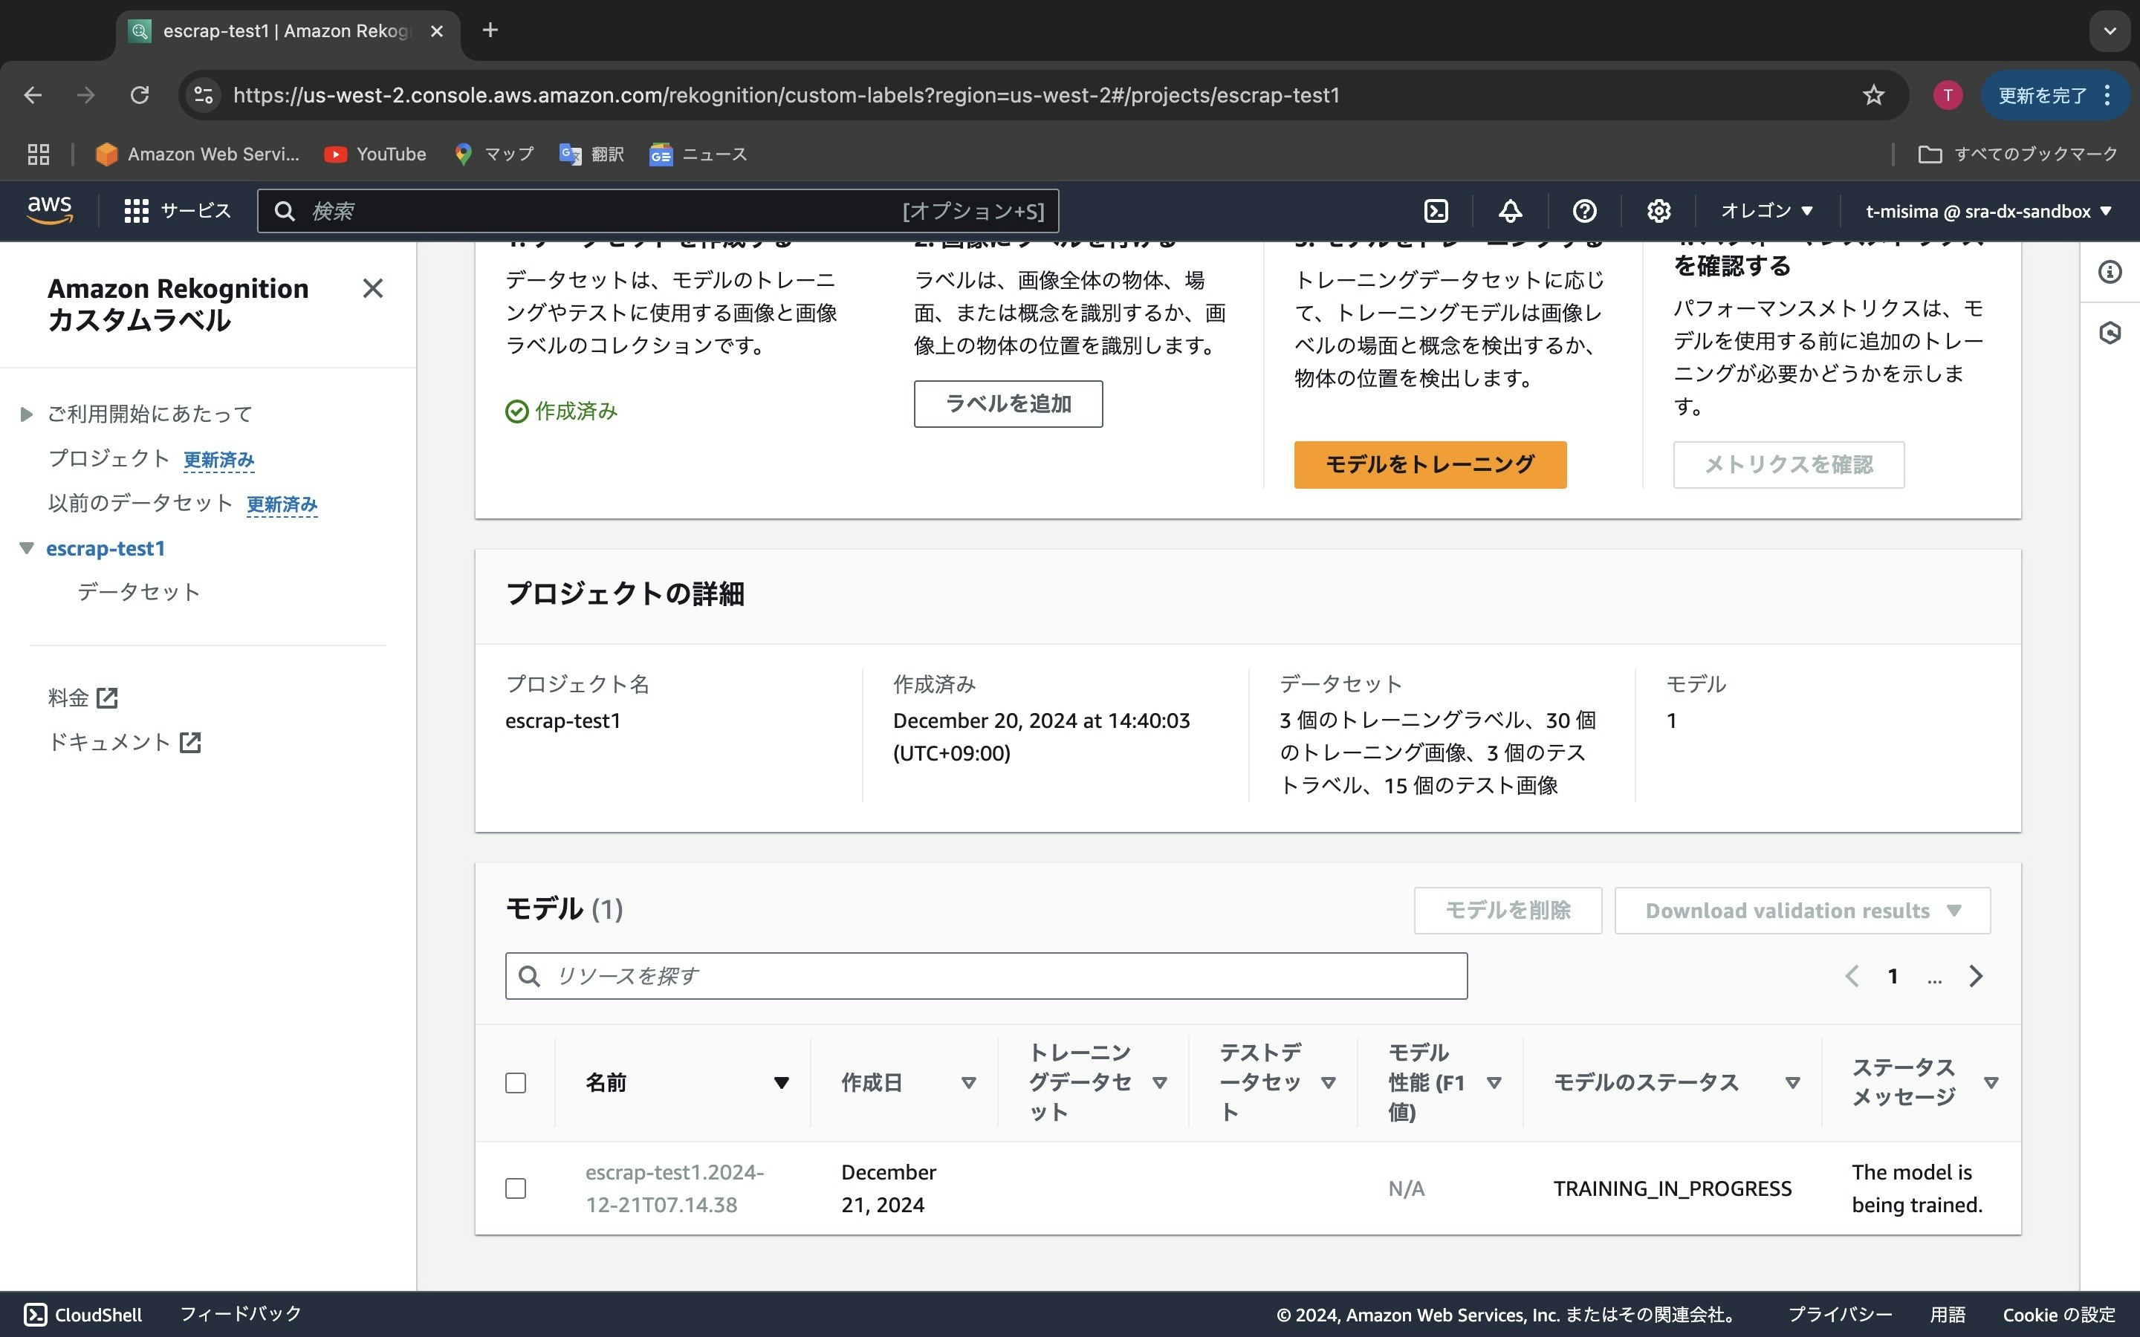Open the services grid menu icon
This screenshot has height=1337, width=2140.
136,210
